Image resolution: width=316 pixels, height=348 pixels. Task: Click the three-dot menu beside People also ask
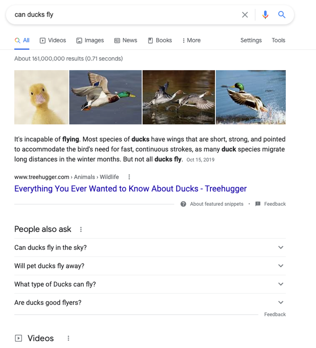tap(81, 229)
